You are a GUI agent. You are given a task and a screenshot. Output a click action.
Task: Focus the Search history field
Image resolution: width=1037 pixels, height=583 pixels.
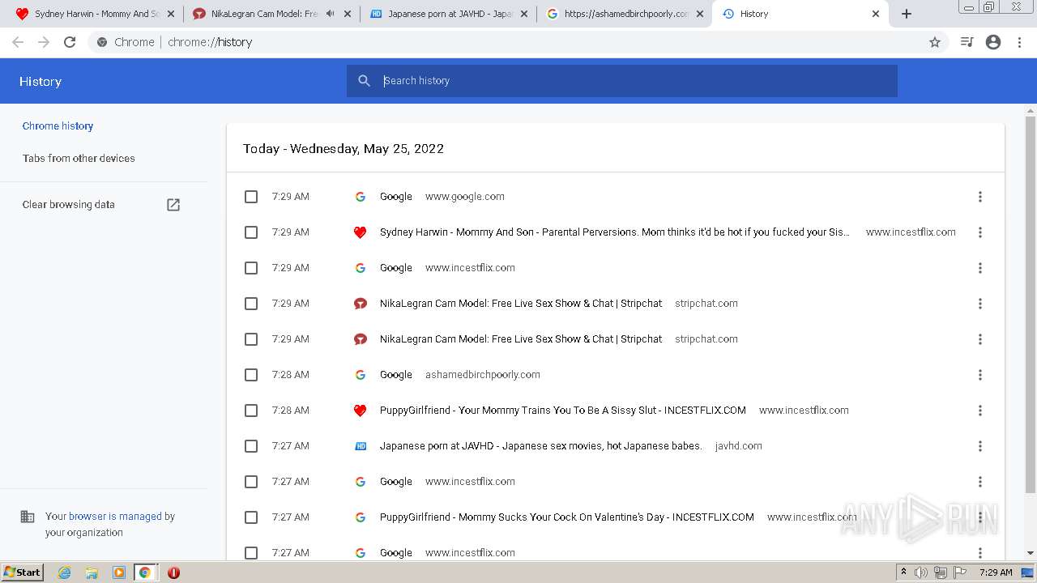pos(622,81)
